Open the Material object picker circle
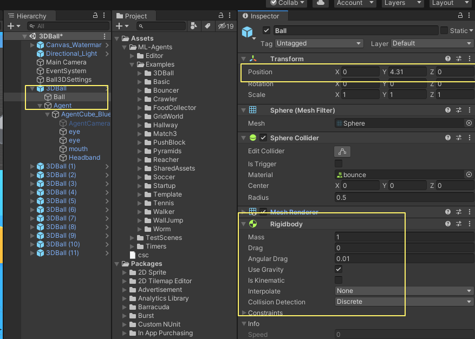Viewport: 475px width, 339px height. pyautogui.click(x=469, y=174)
